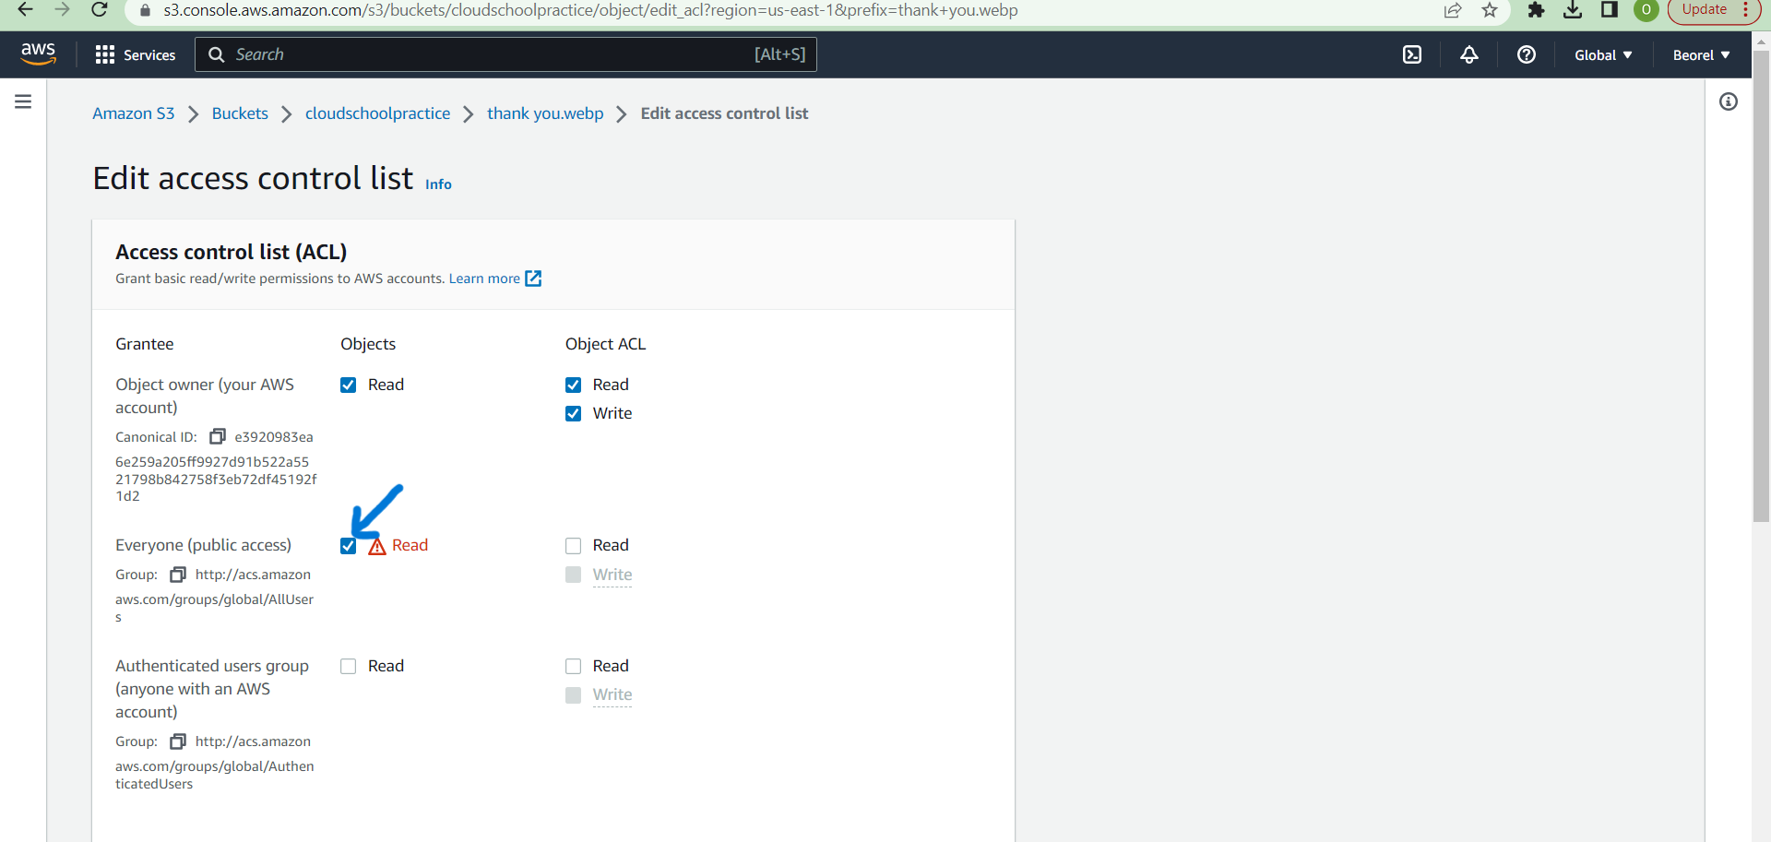This screenshot has height=842, width=1771.
Task: Click the AWS logo home icon
Action: tap(38, 54)
